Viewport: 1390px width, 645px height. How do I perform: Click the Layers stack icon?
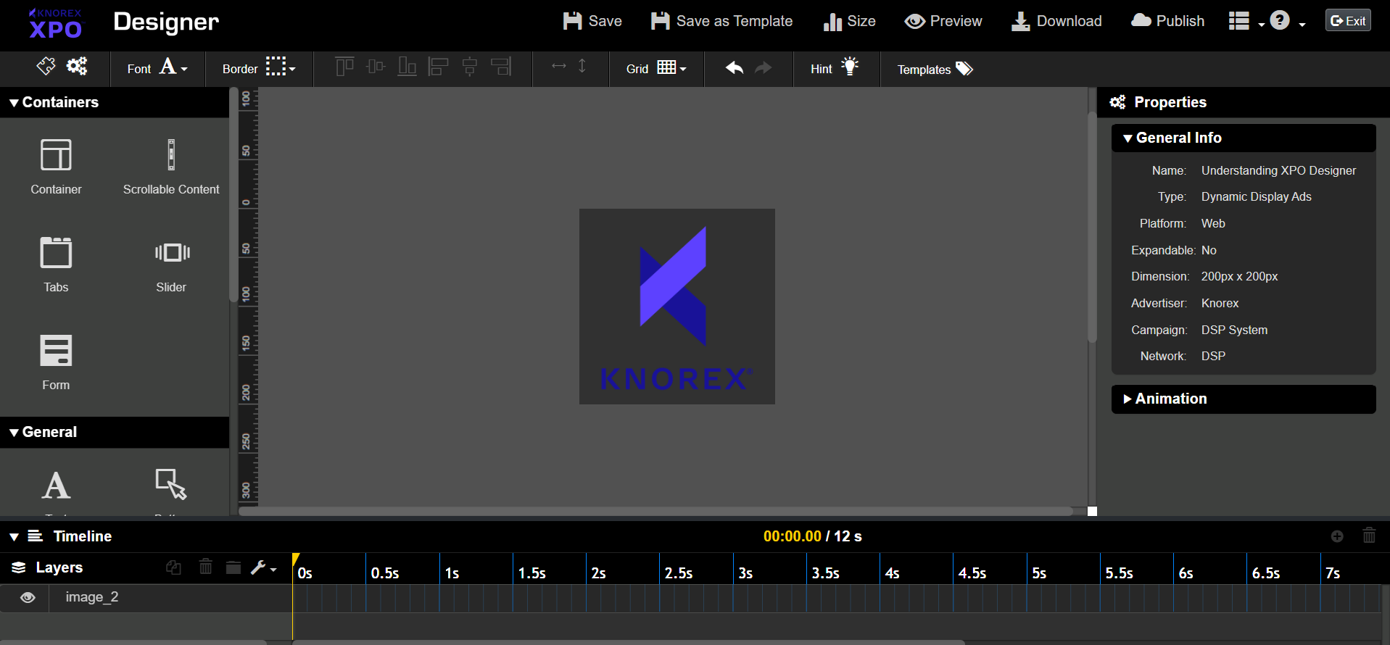19,567
